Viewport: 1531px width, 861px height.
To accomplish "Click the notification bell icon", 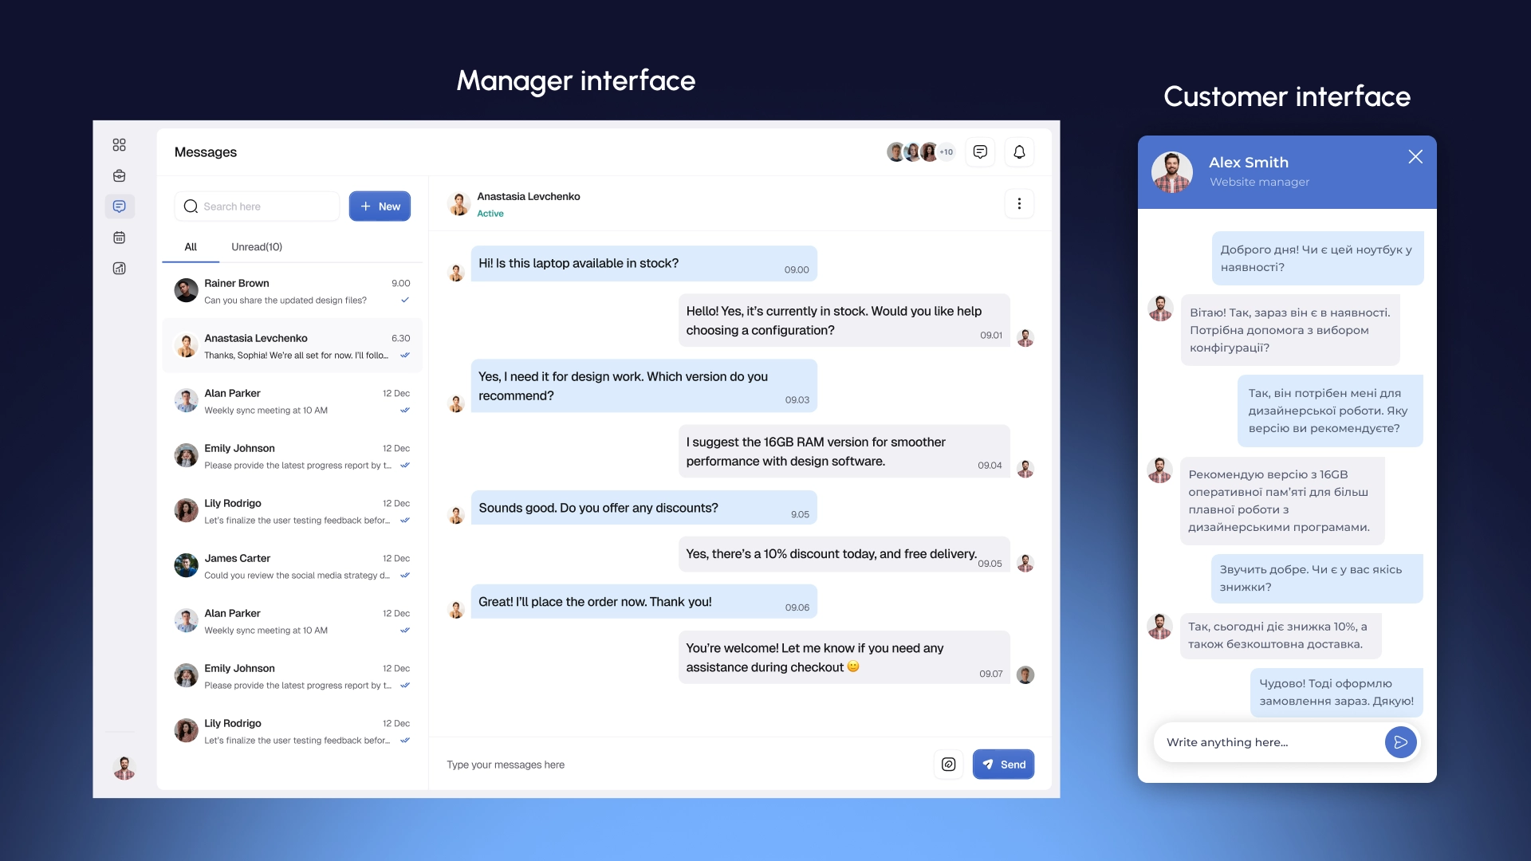I will coord(1019,152).
